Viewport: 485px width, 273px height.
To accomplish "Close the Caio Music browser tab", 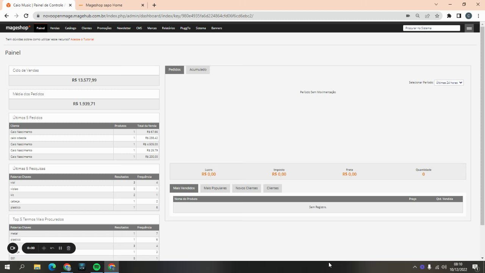I will [x=70, y=5].
